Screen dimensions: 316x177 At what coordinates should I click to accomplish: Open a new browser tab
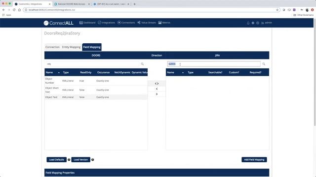click(x=135, y=4)
